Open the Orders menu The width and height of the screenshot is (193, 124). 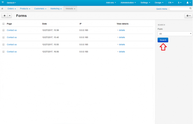click(12, 9)
